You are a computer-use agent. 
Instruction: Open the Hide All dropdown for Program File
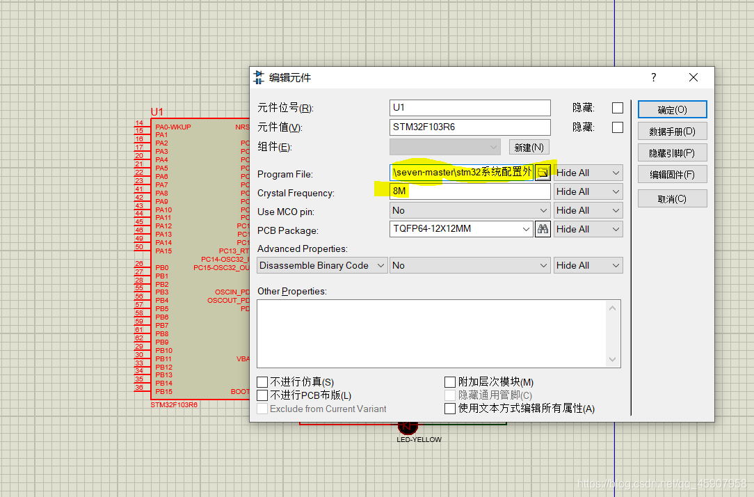588,173
